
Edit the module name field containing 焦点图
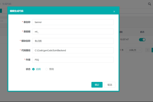(x=73, y=41)
